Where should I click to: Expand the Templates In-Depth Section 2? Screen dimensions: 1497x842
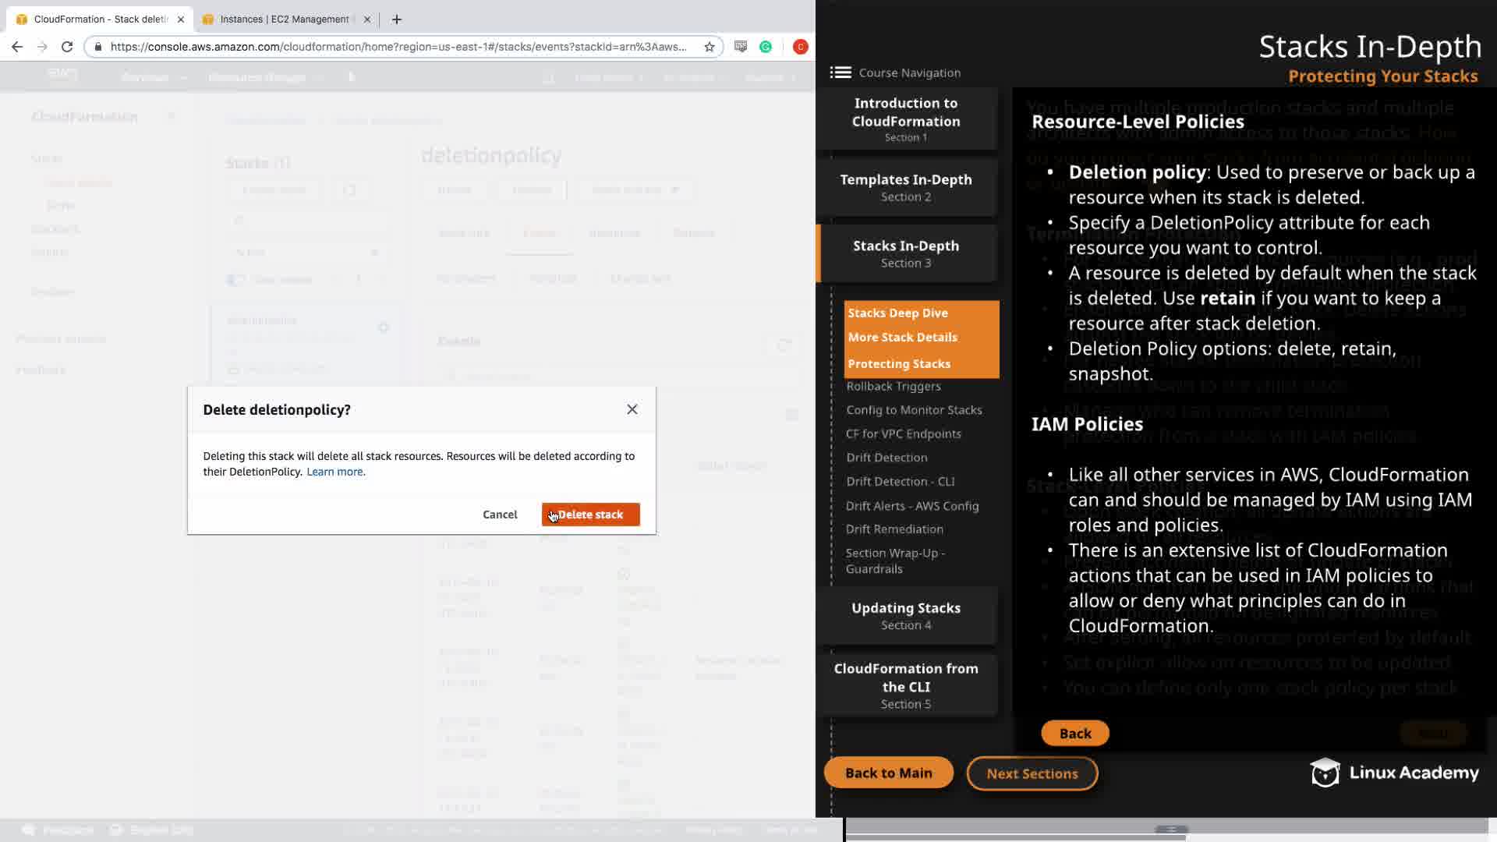[x=906, y=187]
